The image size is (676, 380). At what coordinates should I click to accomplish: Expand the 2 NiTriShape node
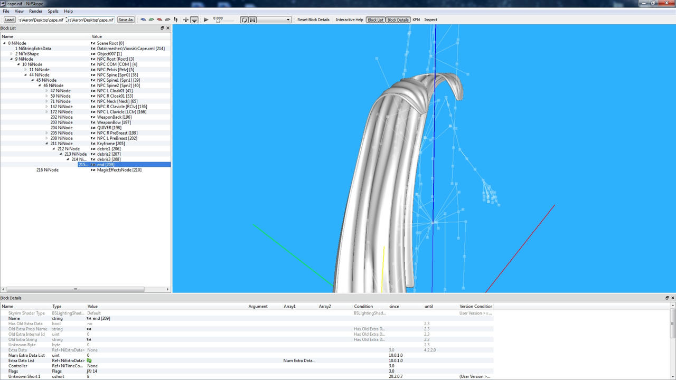click(12, 54)
